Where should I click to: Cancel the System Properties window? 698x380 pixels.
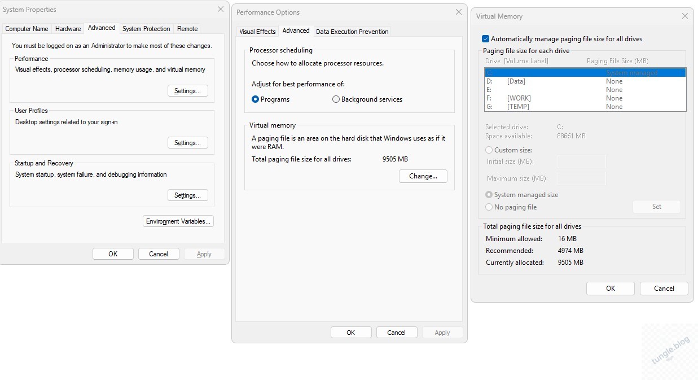[159, 254]
